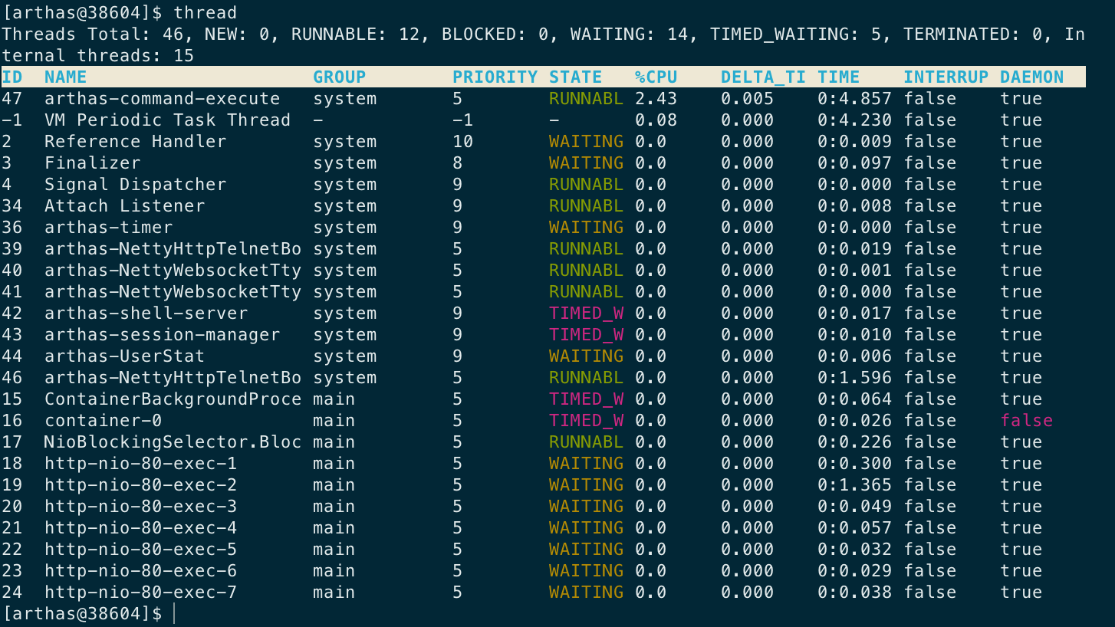
Task: Click the GROUP column header
Action: (340, 77)
